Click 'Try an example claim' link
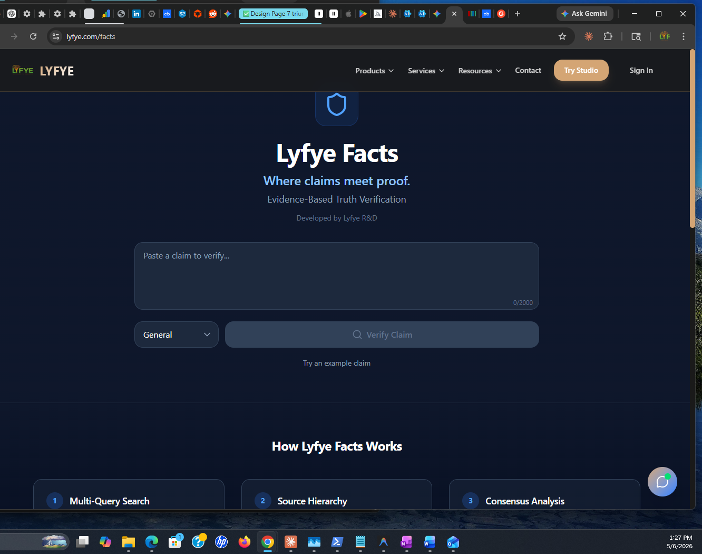Viewport: 702px width, 554px height. (337, 363)
